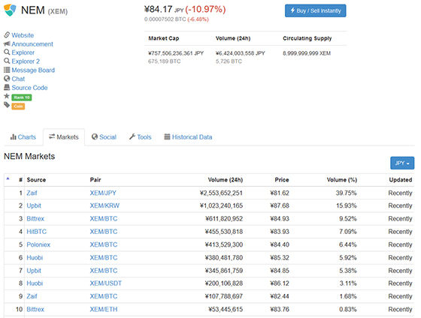
Task: Open Poloniex exchange link
Action: point(38,244)
